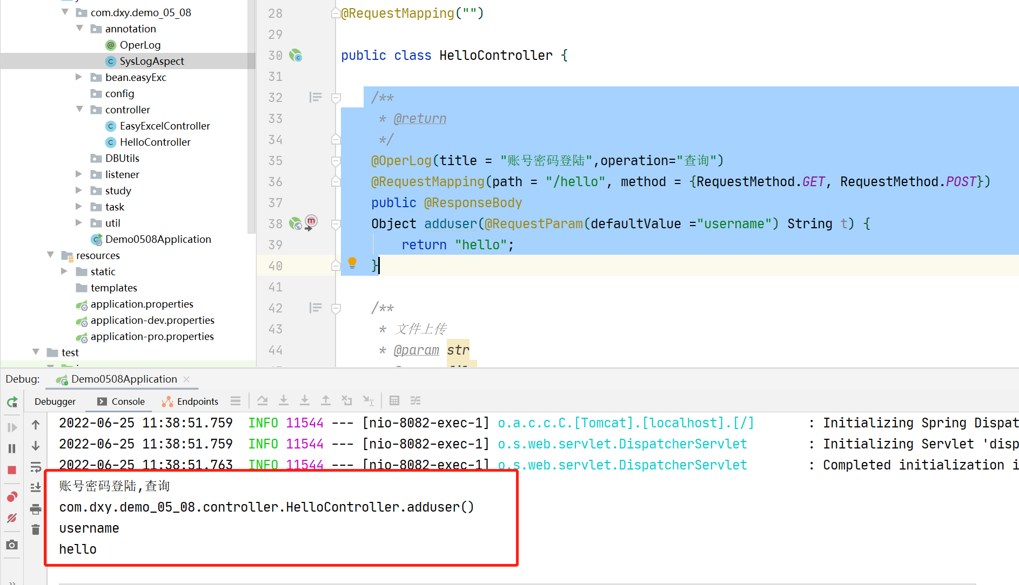Fold adduser method body at line 38
Viewport: 1019px width, 585px height.
(336, 224)
